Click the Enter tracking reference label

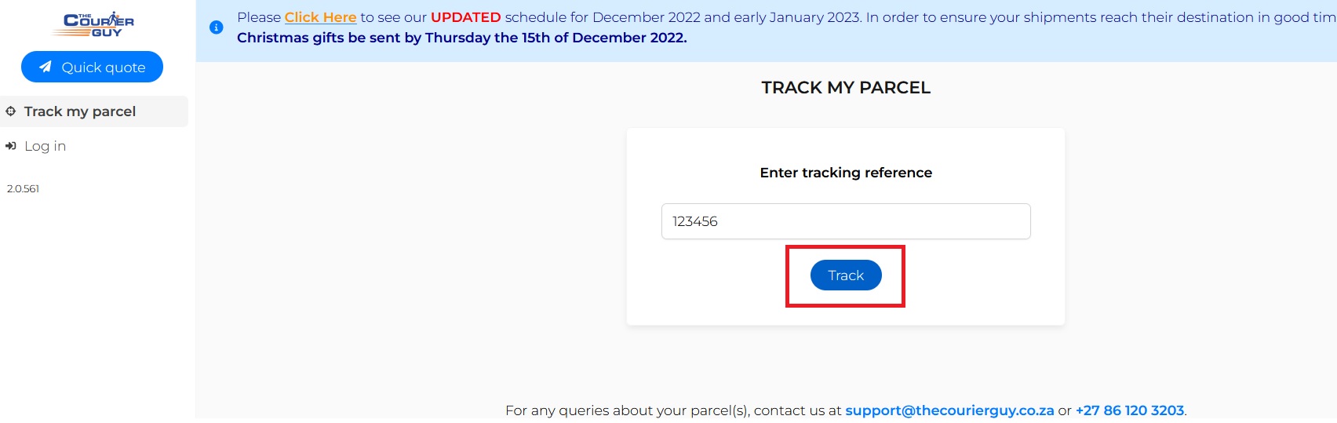(x=846, y=173)
